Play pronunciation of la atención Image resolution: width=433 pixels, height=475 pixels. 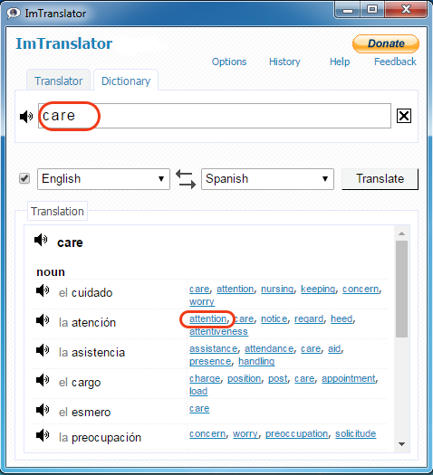pyautogui.click(x=43, y=320)
